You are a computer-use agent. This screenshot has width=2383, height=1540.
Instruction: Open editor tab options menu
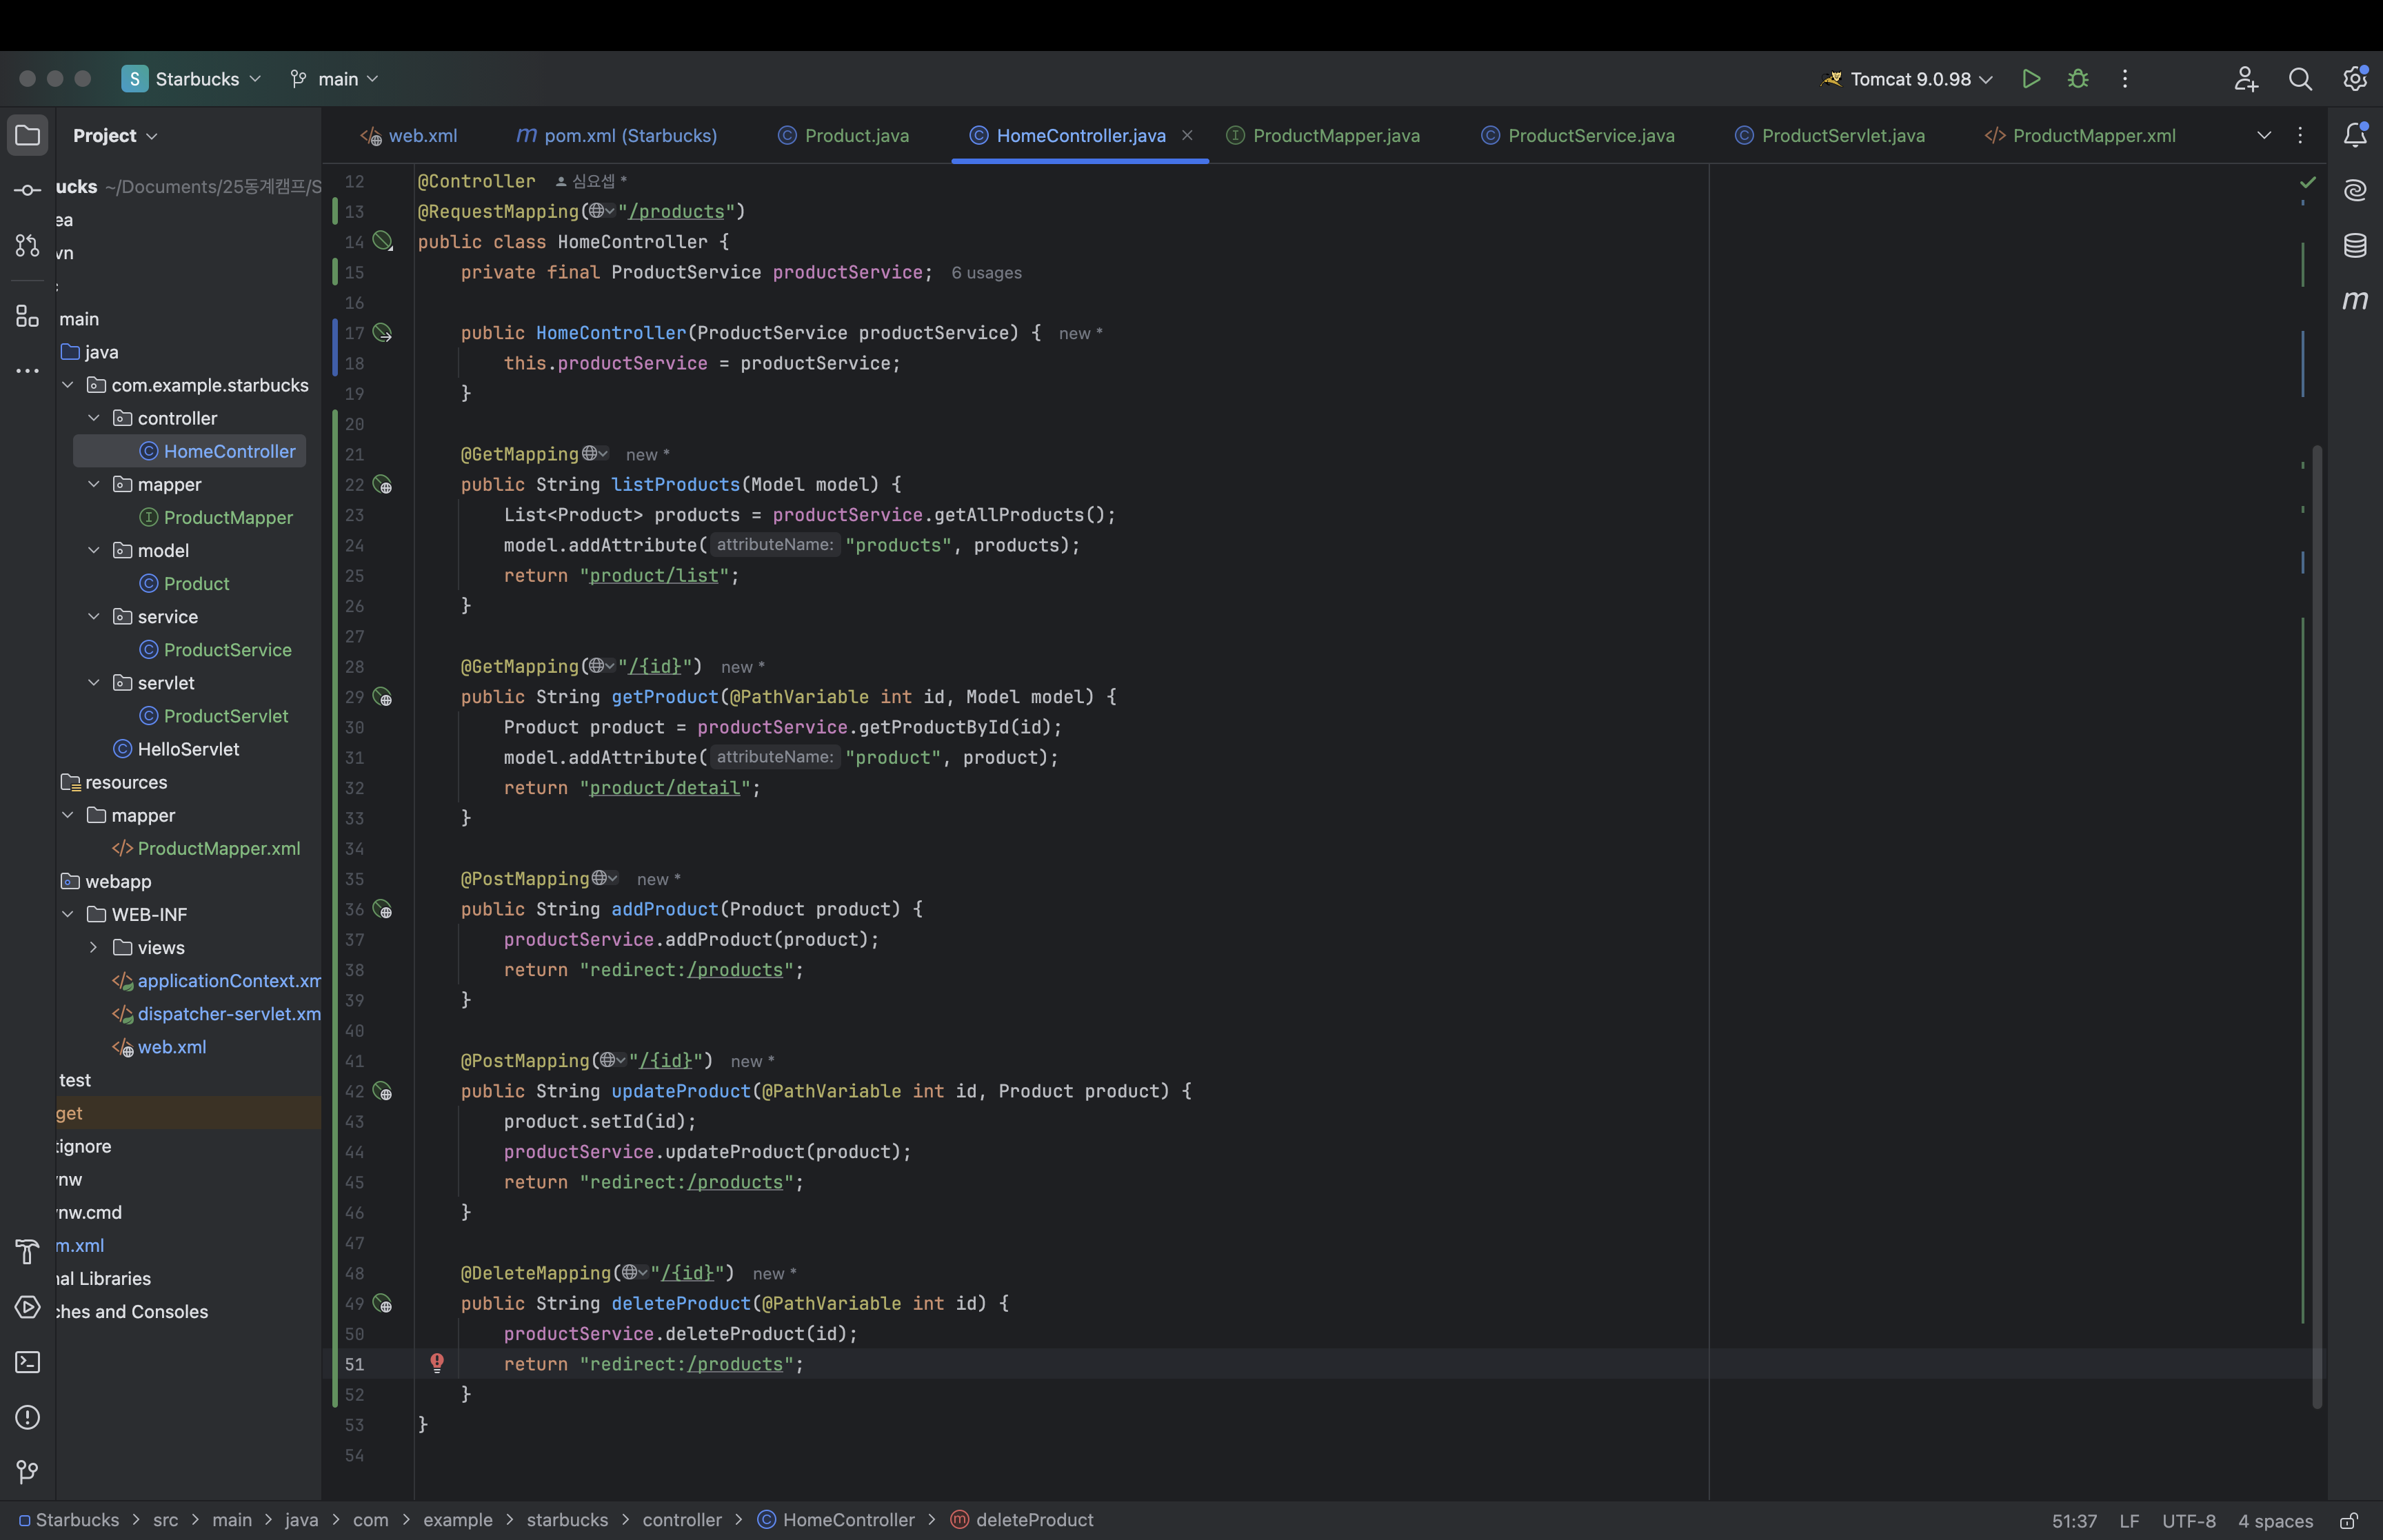(x=2300, y=135)
